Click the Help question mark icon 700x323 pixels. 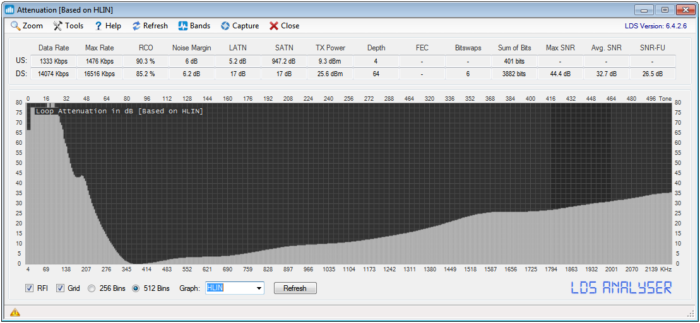tap(98, 26)
